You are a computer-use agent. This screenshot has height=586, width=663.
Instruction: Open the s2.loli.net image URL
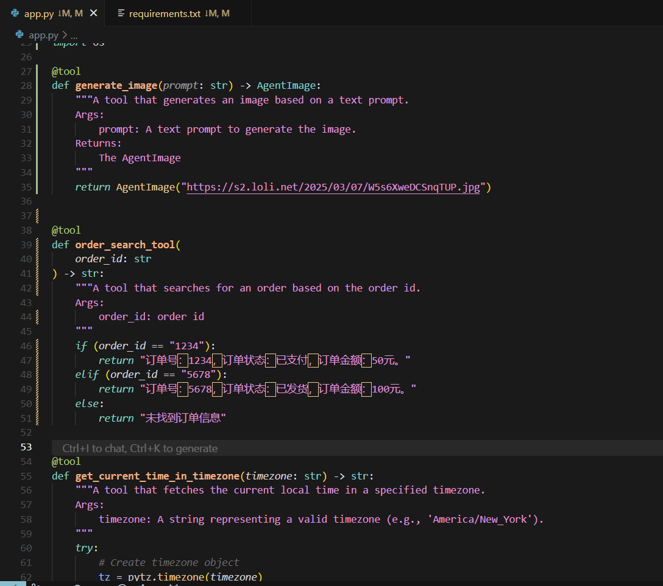coord(333,187)
